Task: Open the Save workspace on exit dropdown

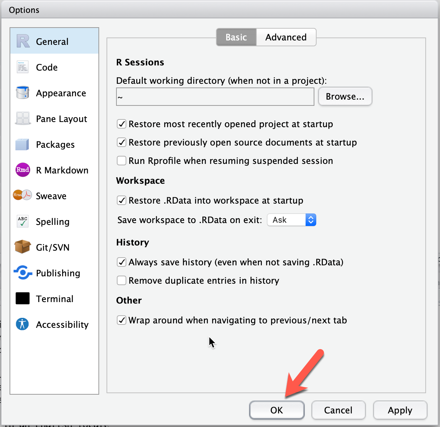Action: coord(292,220)
